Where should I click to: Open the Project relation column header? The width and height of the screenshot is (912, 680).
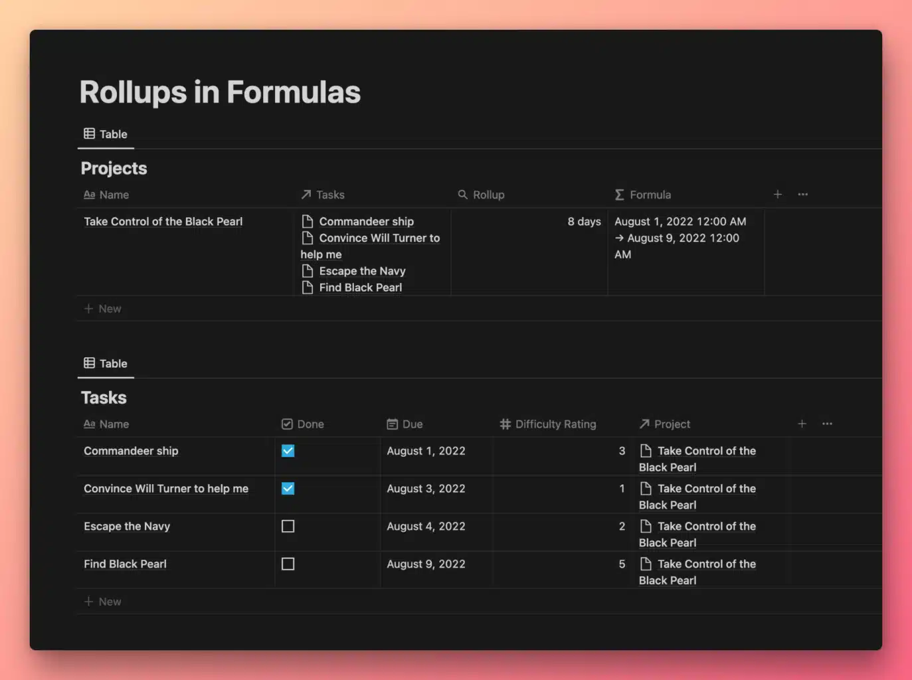point(664,424)
